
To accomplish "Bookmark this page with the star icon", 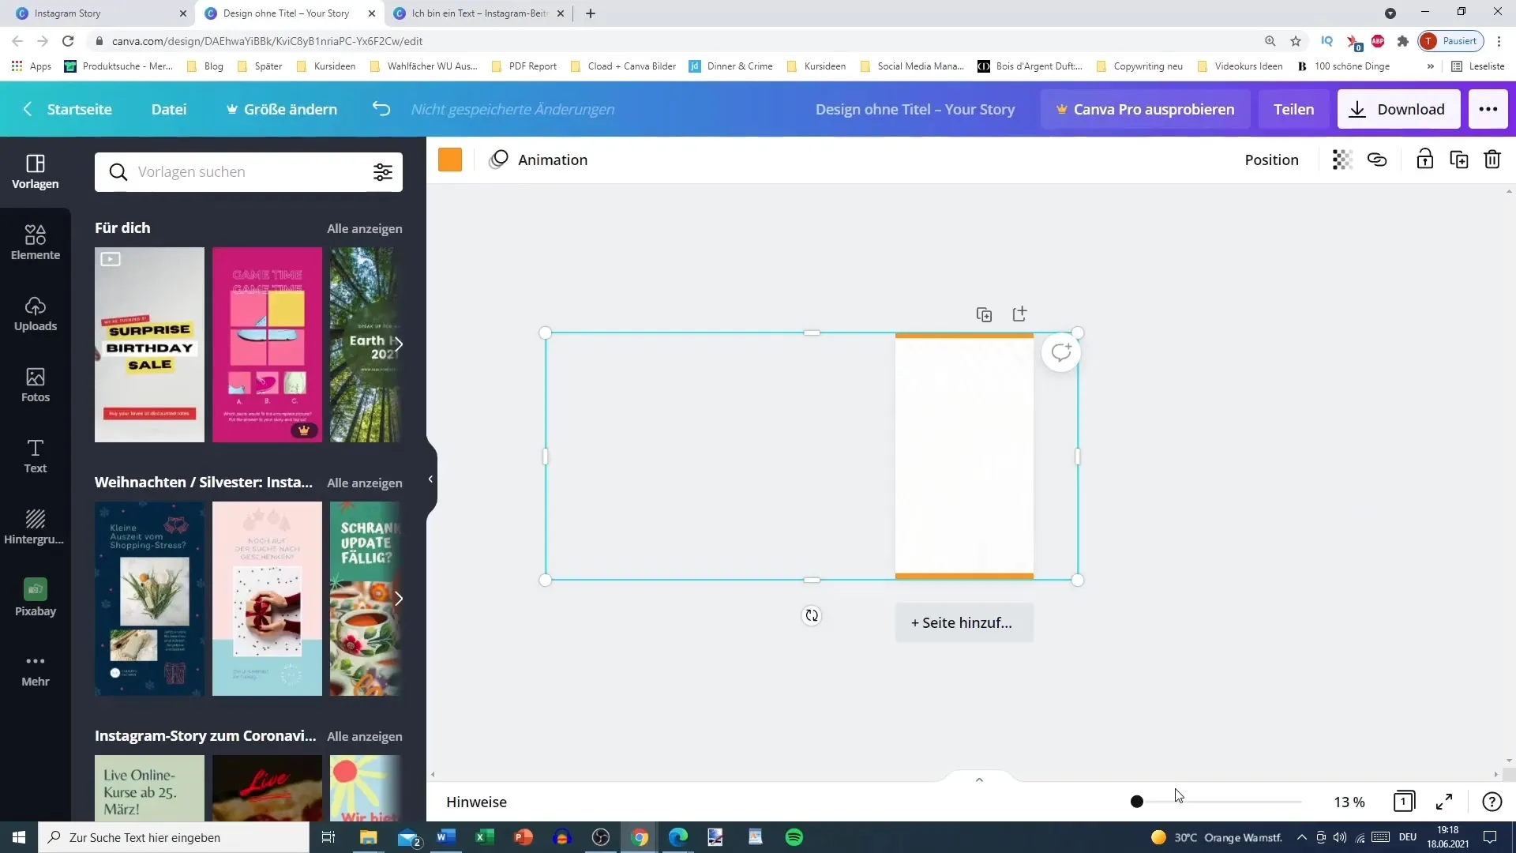I will click(x=1296, y=41).
